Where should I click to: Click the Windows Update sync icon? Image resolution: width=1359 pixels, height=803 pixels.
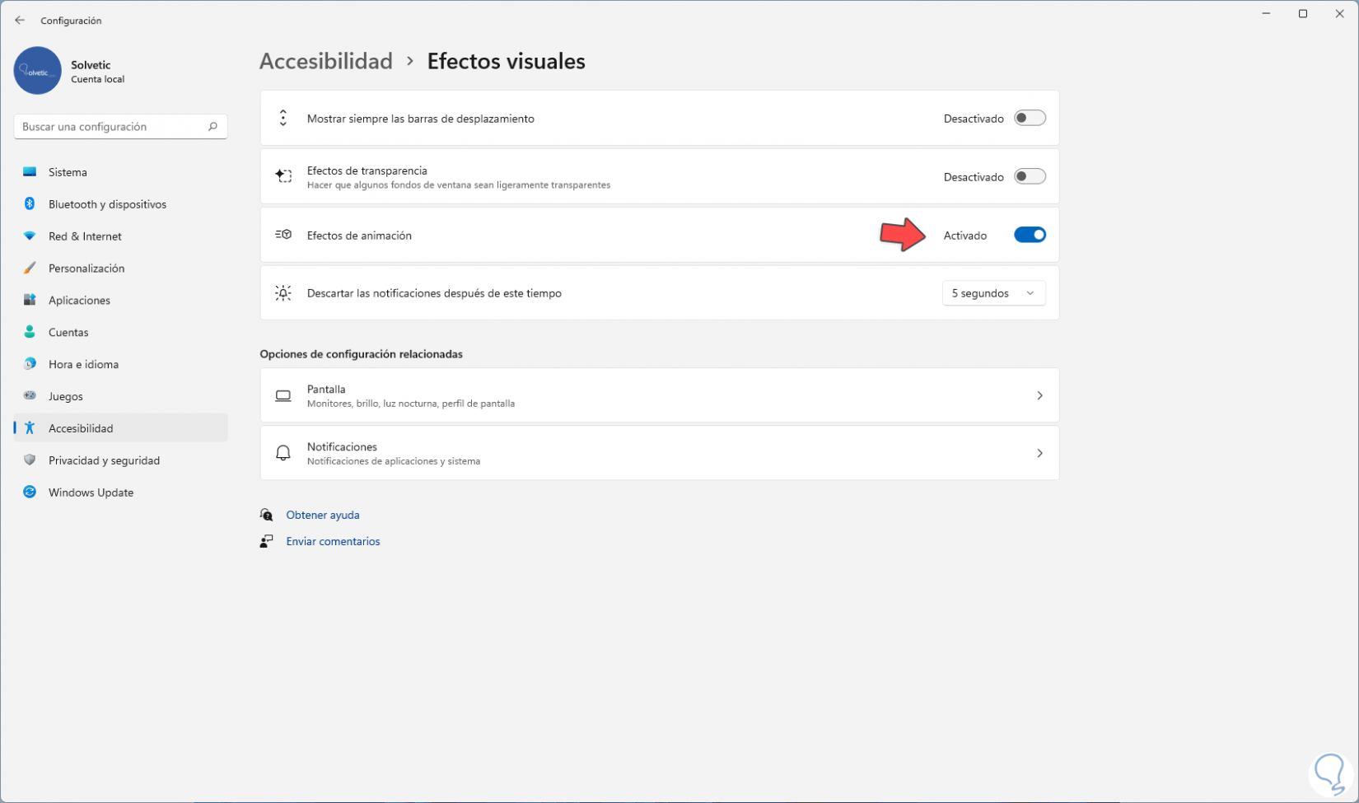coord(30,493)
